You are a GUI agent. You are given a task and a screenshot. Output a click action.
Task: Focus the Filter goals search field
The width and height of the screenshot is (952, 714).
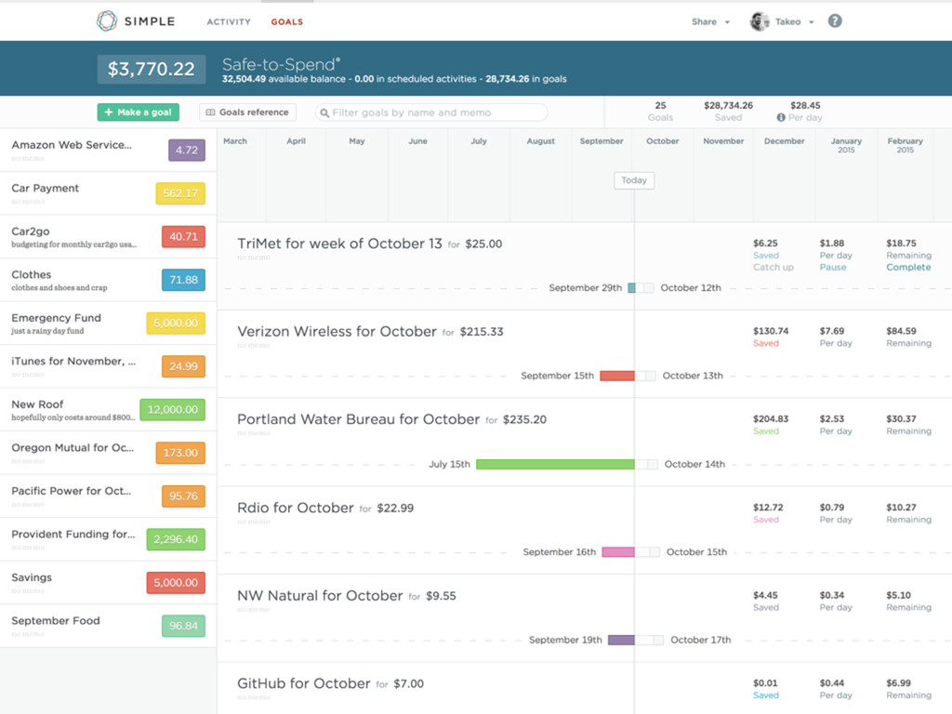tap(431, 112)
